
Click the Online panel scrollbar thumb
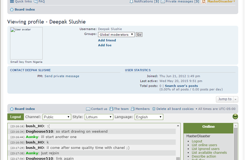pyautogui.click(x=235, y=144)
